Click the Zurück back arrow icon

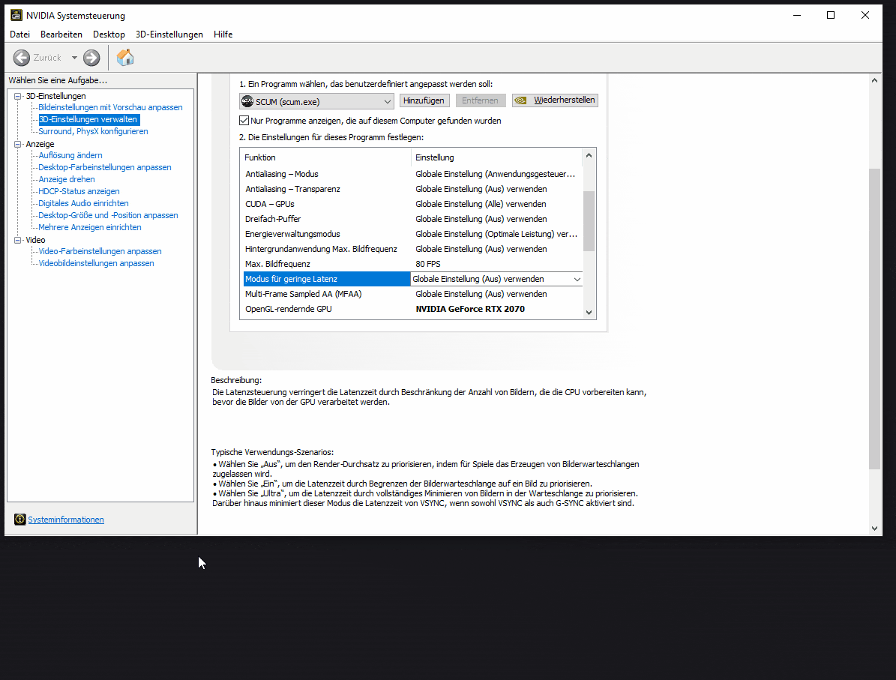pos(22,58)
